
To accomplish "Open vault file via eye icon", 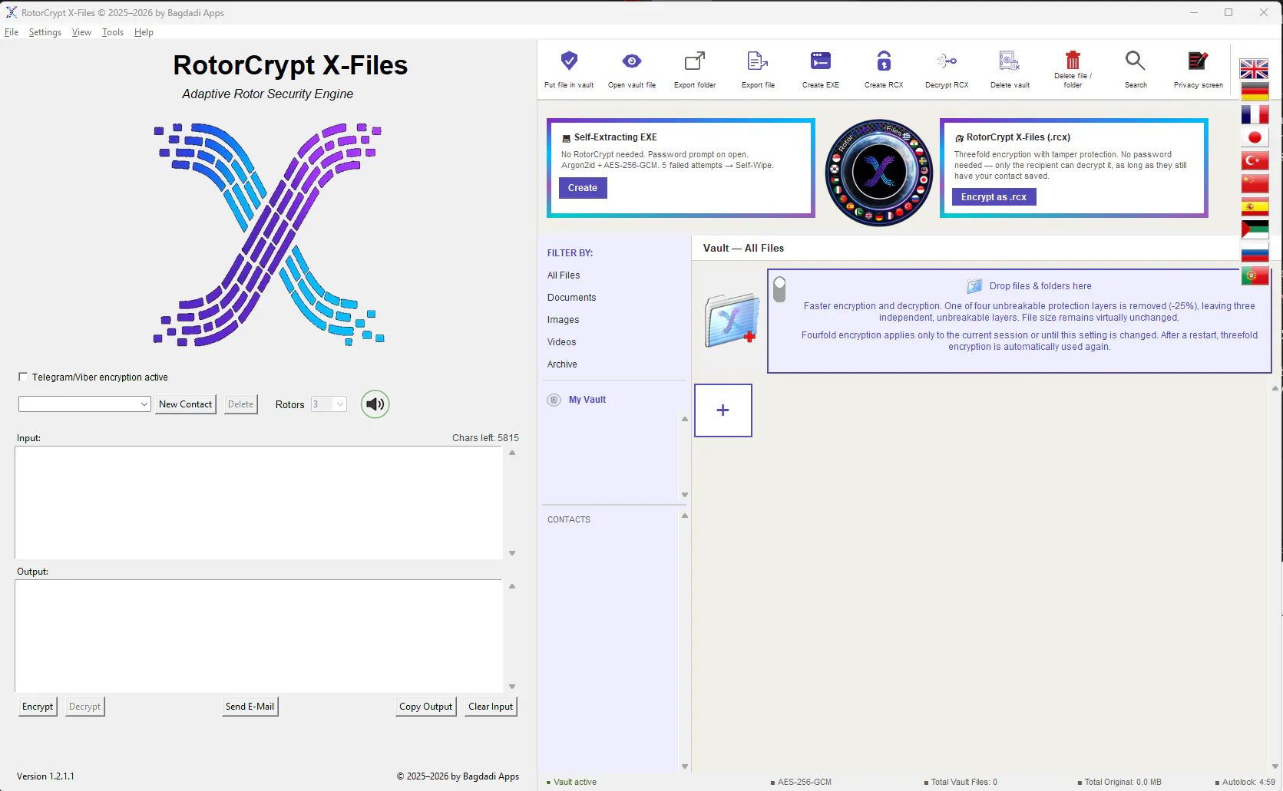I will (x=632, y=61).
